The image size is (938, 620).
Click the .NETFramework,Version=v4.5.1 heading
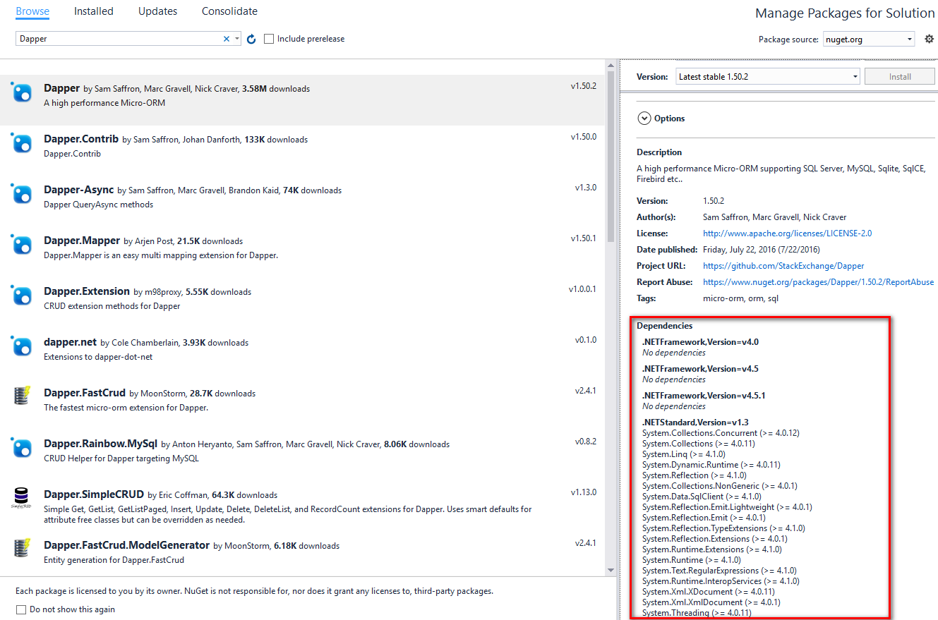(x=704, y=396)
